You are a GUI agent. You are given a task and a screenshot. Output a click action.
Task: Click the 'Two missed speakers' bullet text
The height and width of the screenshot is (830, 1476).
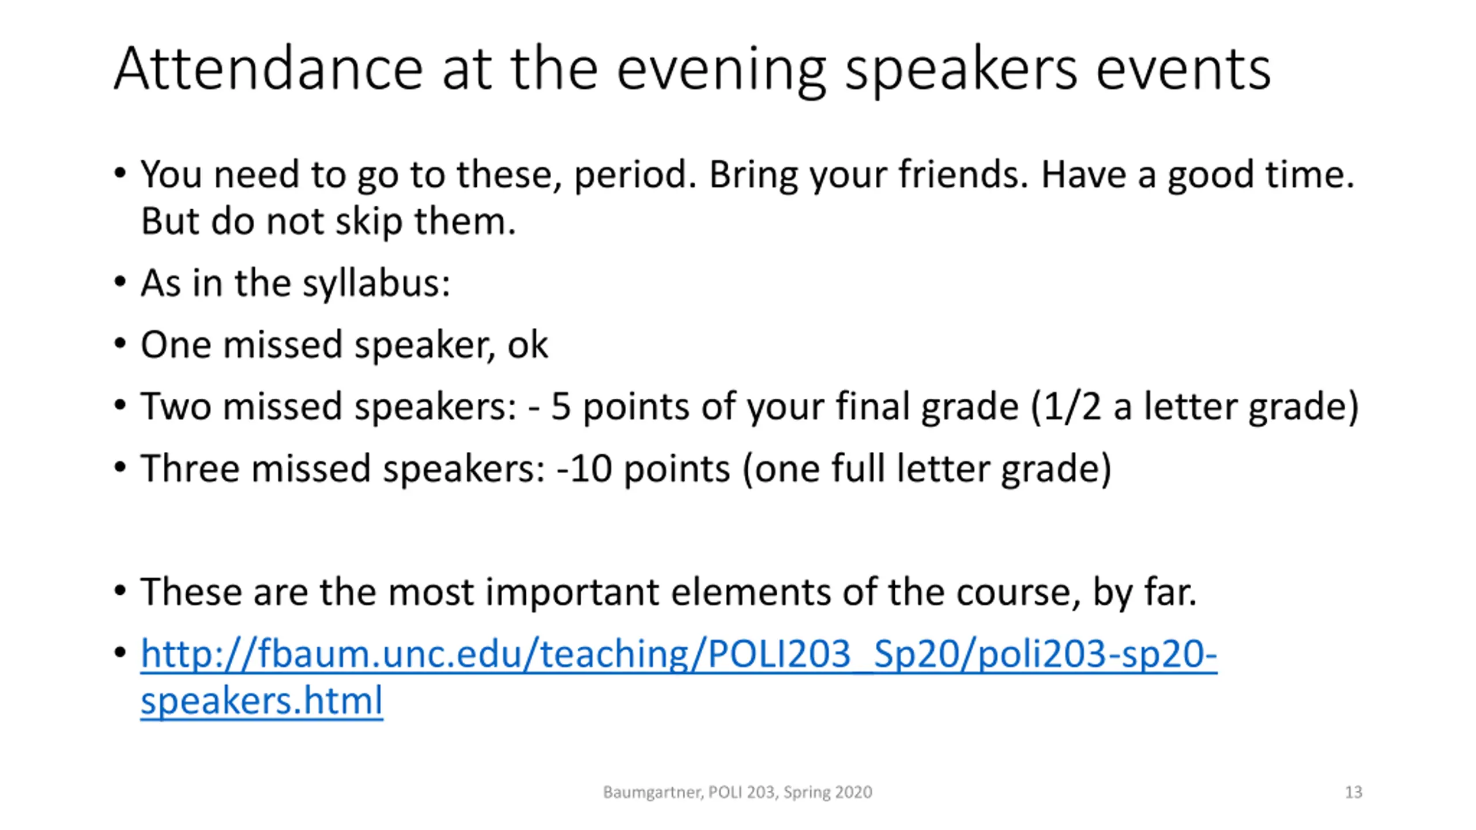click(750, 407)
